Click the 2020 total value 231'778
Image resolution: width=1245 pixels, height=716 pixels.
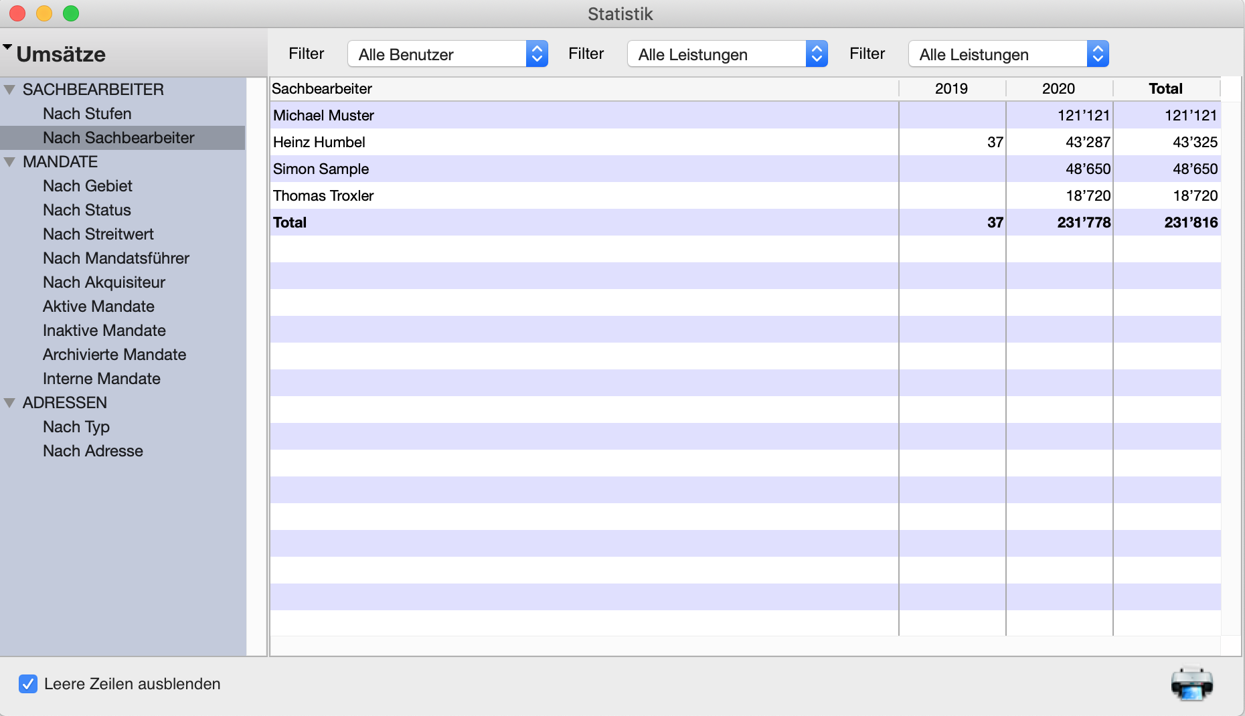(1084, 223)
